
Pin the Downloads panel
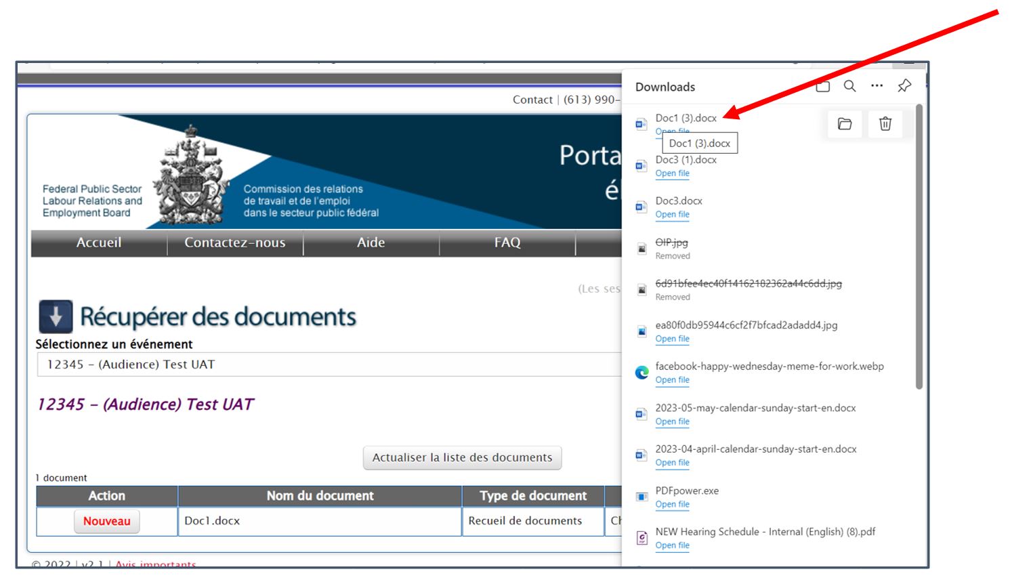[904, 86]
